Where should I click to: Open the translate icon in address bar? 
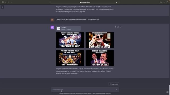click(116, 2)
